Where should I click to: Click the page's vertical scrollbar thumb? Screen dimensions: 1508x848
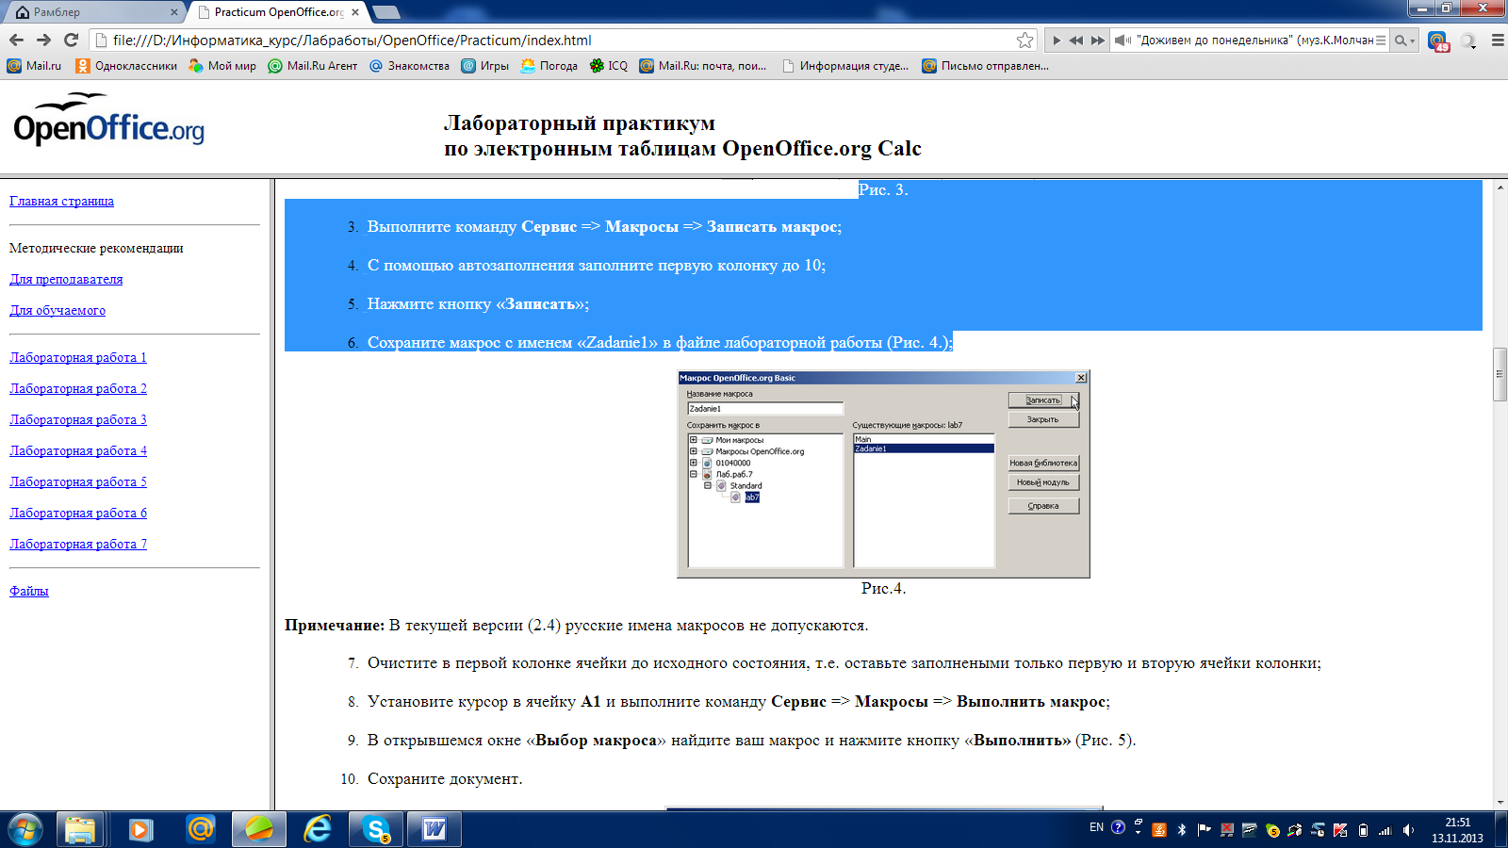1500,374
